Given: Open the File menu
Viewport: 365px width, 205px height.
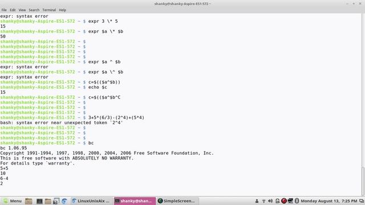Looking at the screenshot, I should (4, 10).
